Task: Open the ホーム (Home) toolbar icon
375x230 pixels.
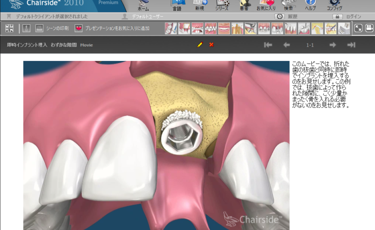Action: click(x=143, y=5)
